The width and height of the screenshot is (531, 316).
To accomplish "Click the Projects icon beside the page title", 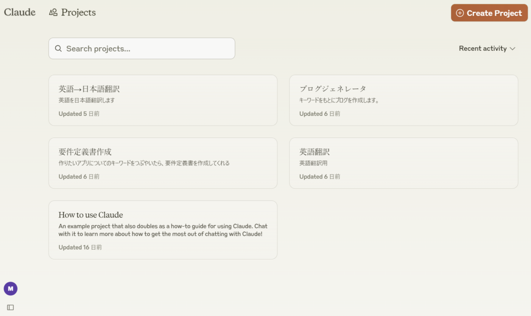I will point(53,12).
